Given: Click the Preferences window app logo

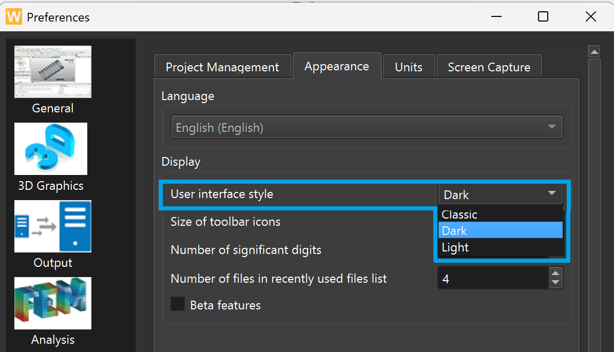Looking at the screenshot, I should click(x=14, y=17).
